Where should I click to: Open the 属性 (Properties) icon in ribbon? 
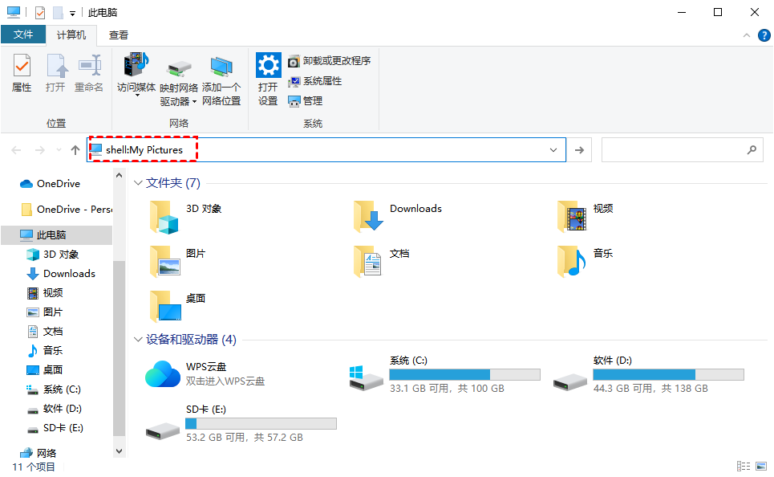(21, 72)
